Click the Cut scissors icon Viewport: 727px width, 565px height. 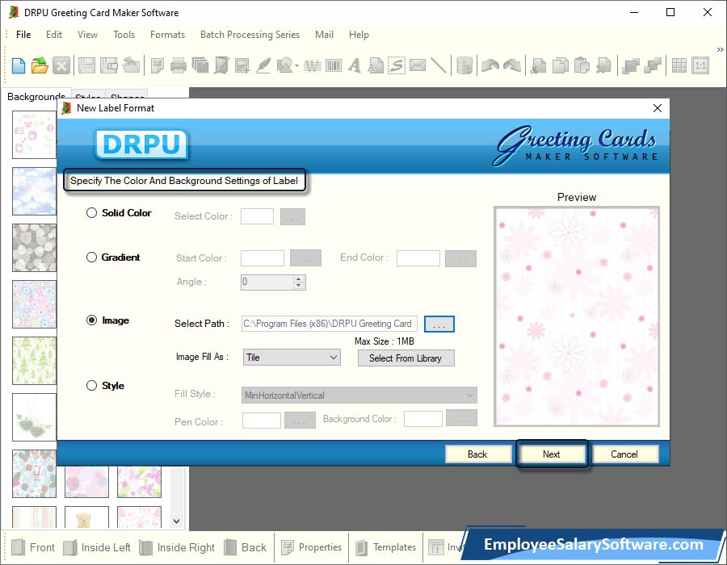(538, 65)
